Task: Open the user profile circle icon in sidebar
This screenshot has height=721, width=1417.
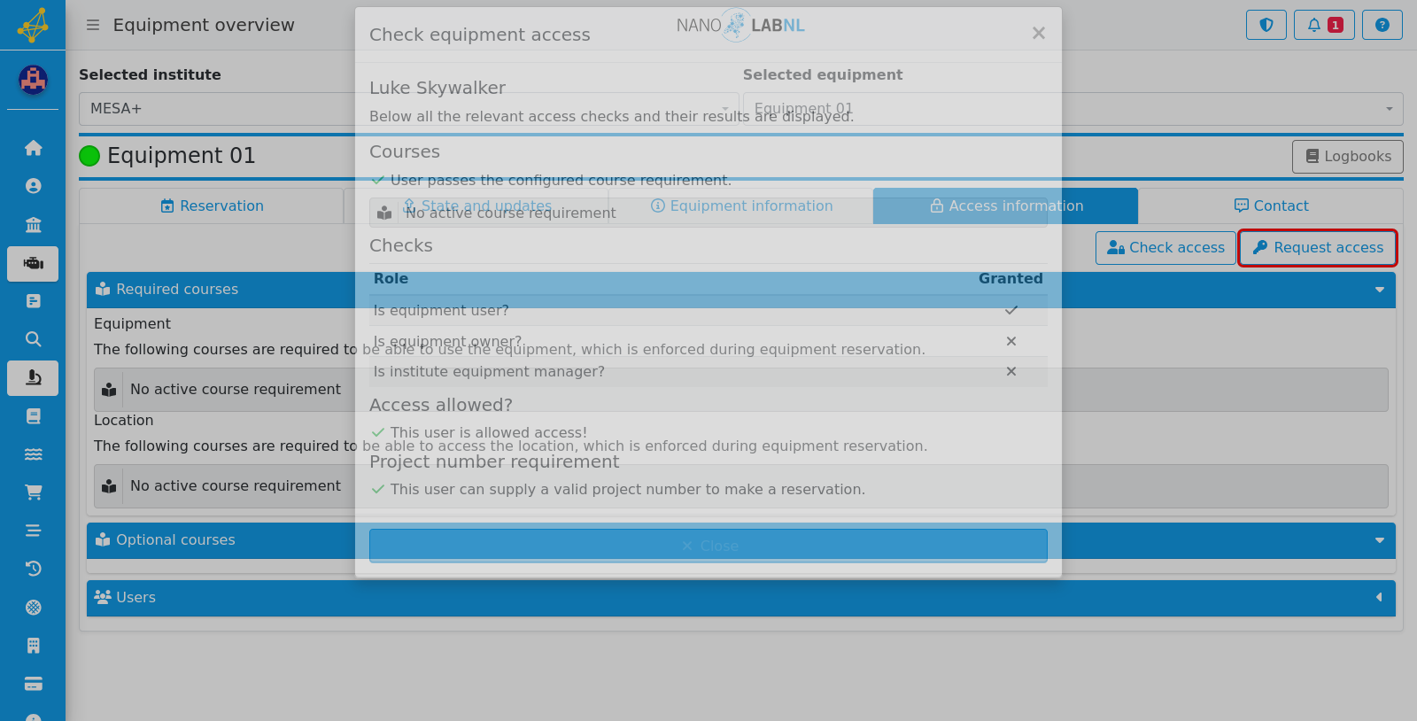Action: click(x=33, y=186)
